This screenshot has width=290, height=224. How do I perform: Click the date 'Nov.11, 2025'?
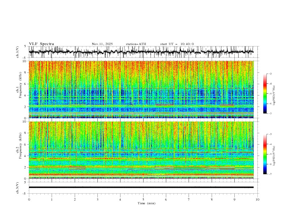coord(102,44)
